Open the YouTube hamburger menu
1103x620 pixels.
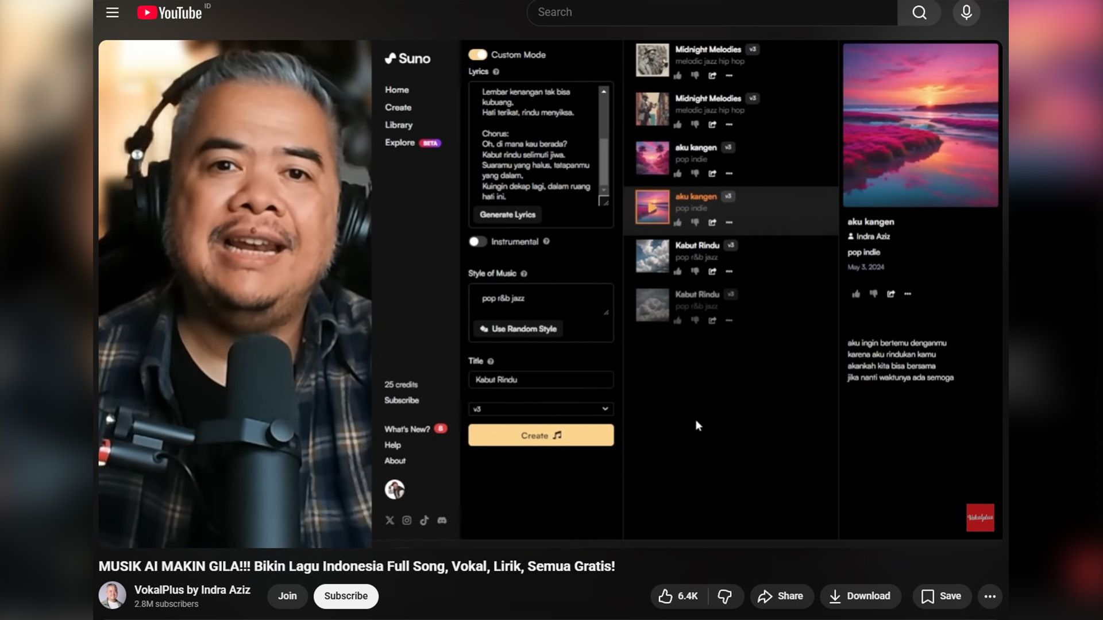[112, 13]
